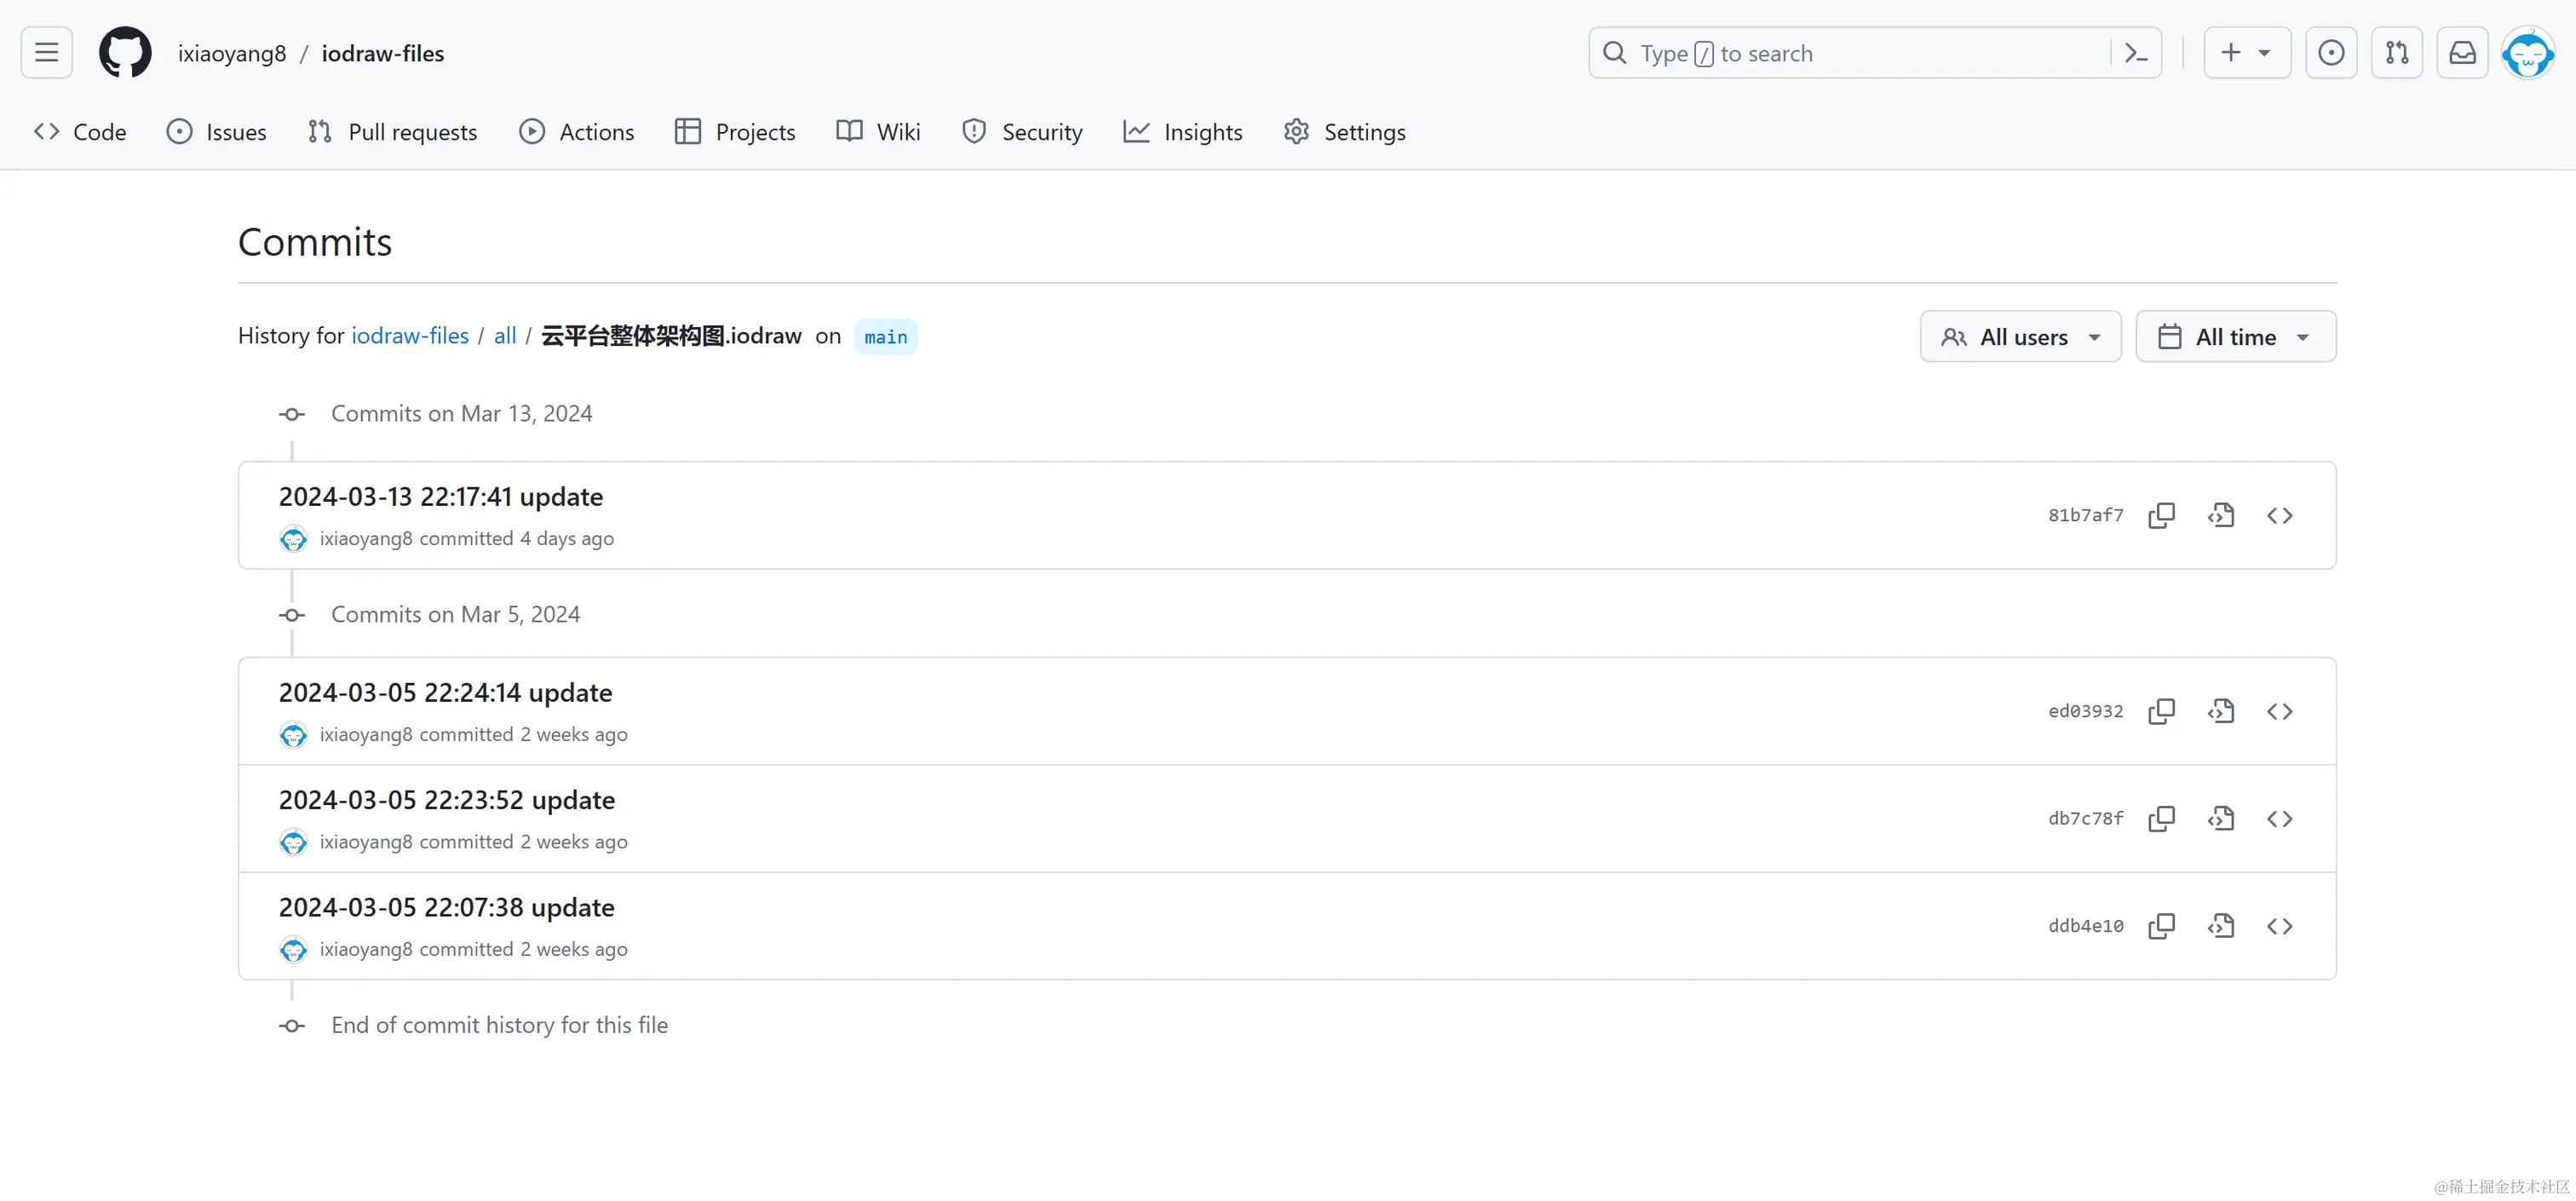Open the command palette icon in search bar
The height and width of the screenshot is (1201, 2576).
tap(2135, 53)
